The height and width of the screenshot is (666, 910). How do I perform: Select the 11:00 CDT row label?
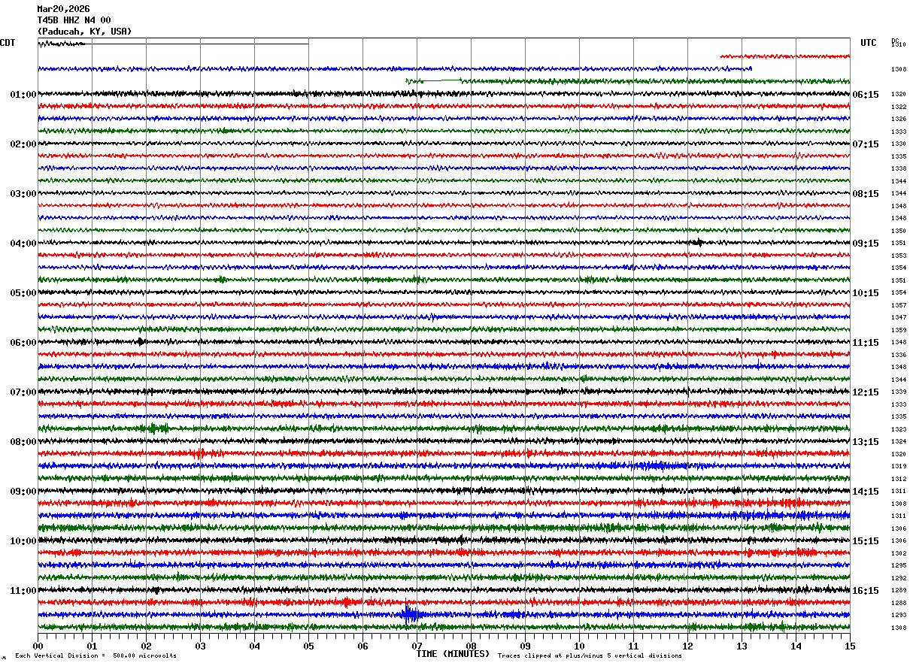point(23,591)
